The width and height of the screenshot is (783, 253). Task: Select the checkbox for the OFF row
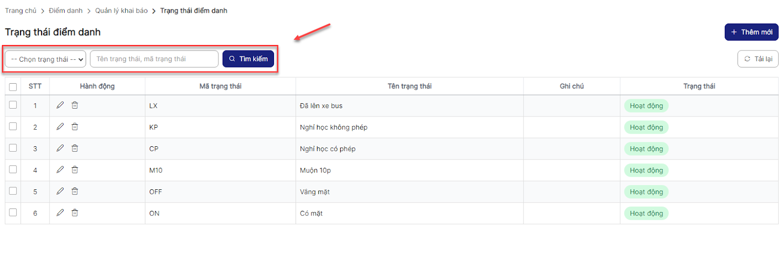(13, 191)
